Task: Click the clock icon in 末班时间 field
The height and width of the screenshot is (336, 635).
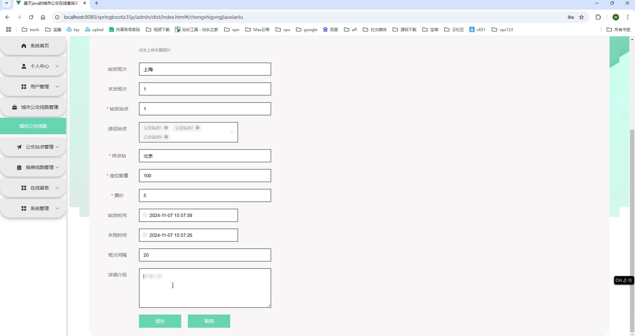Action: [x=145, y=235]
